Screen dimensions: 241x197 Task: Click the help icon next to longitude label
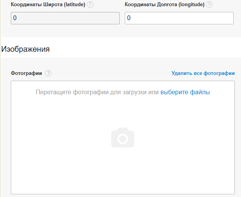tap(209, 5)
